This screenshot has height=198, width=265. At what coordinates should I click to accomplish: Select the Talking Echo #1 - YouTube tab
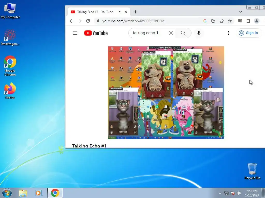pos(99,12)
